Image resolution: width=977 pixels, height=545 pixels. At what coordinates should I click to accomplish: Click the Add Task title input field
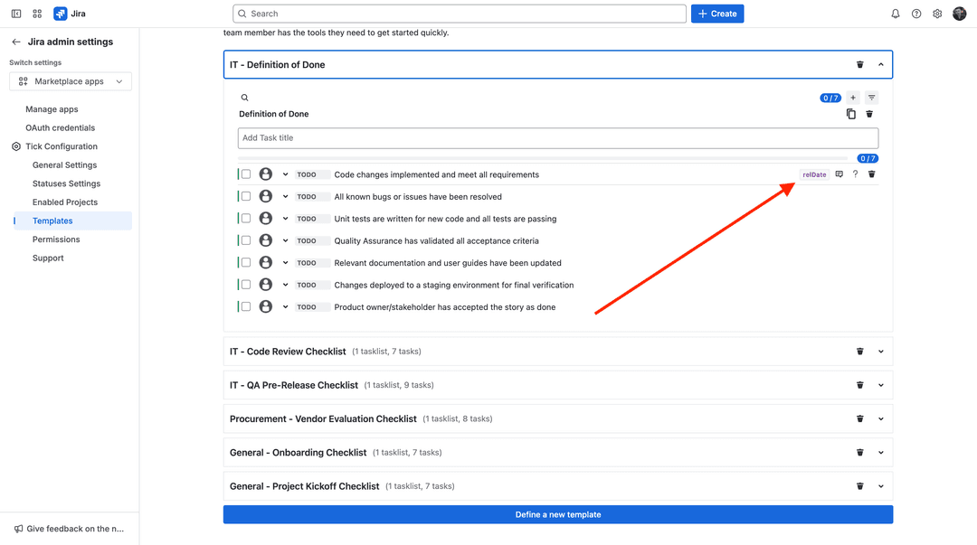pyautogui.click(x=557, y=137)
